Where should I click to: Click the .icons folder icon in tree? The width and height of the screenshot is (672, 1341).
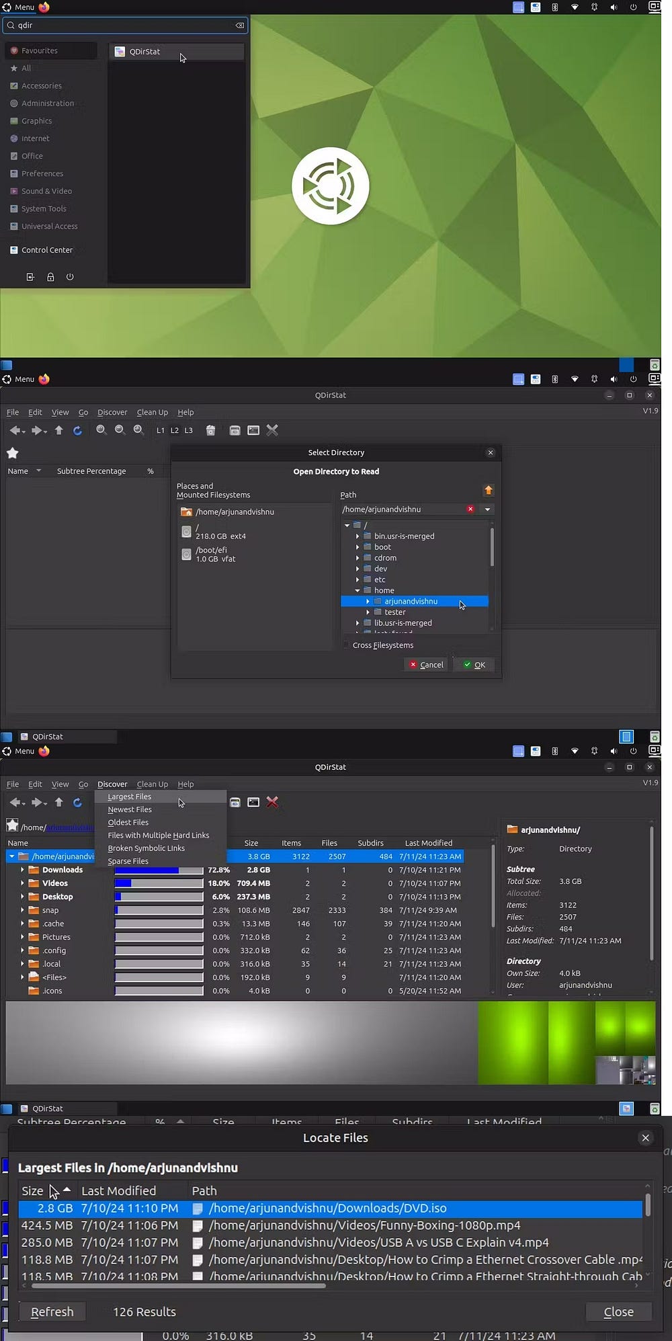click(x=34, y=991)
